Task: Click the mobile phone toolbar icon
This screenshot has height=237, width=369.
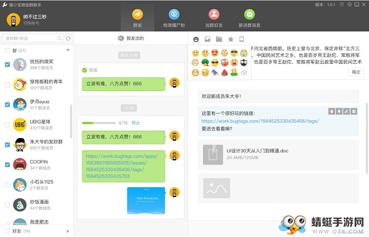Action: [242, 39]
